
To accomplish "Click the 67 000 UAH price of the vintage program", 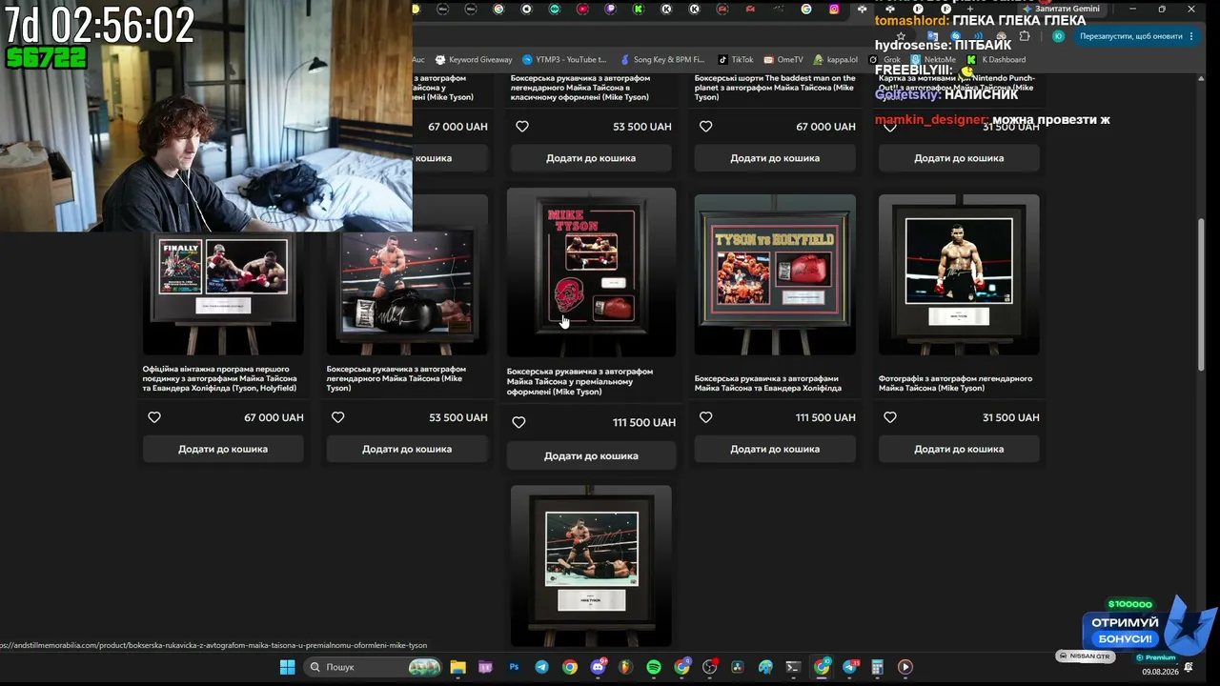I will pyautogui.click(x=274, y=417).
